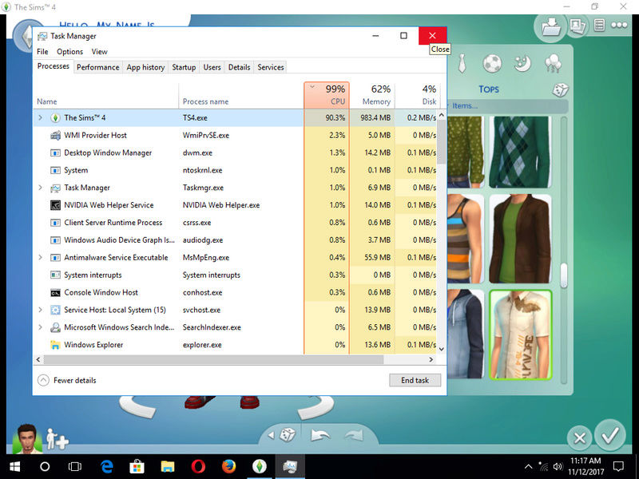Select the balloons party outfit category
The width and height of the screenshot is (639, 479).
pyautogui.click(x=553, y=64)
